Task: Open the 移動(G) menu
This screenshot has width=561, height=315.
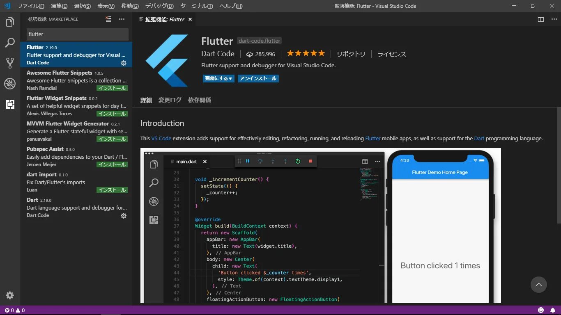Action: pyautogui.click(x=130, y=6)
